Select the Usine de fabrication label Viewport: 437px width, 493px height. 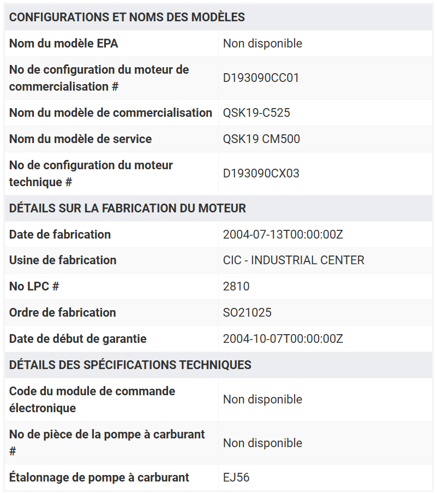[x=63, y=260]
